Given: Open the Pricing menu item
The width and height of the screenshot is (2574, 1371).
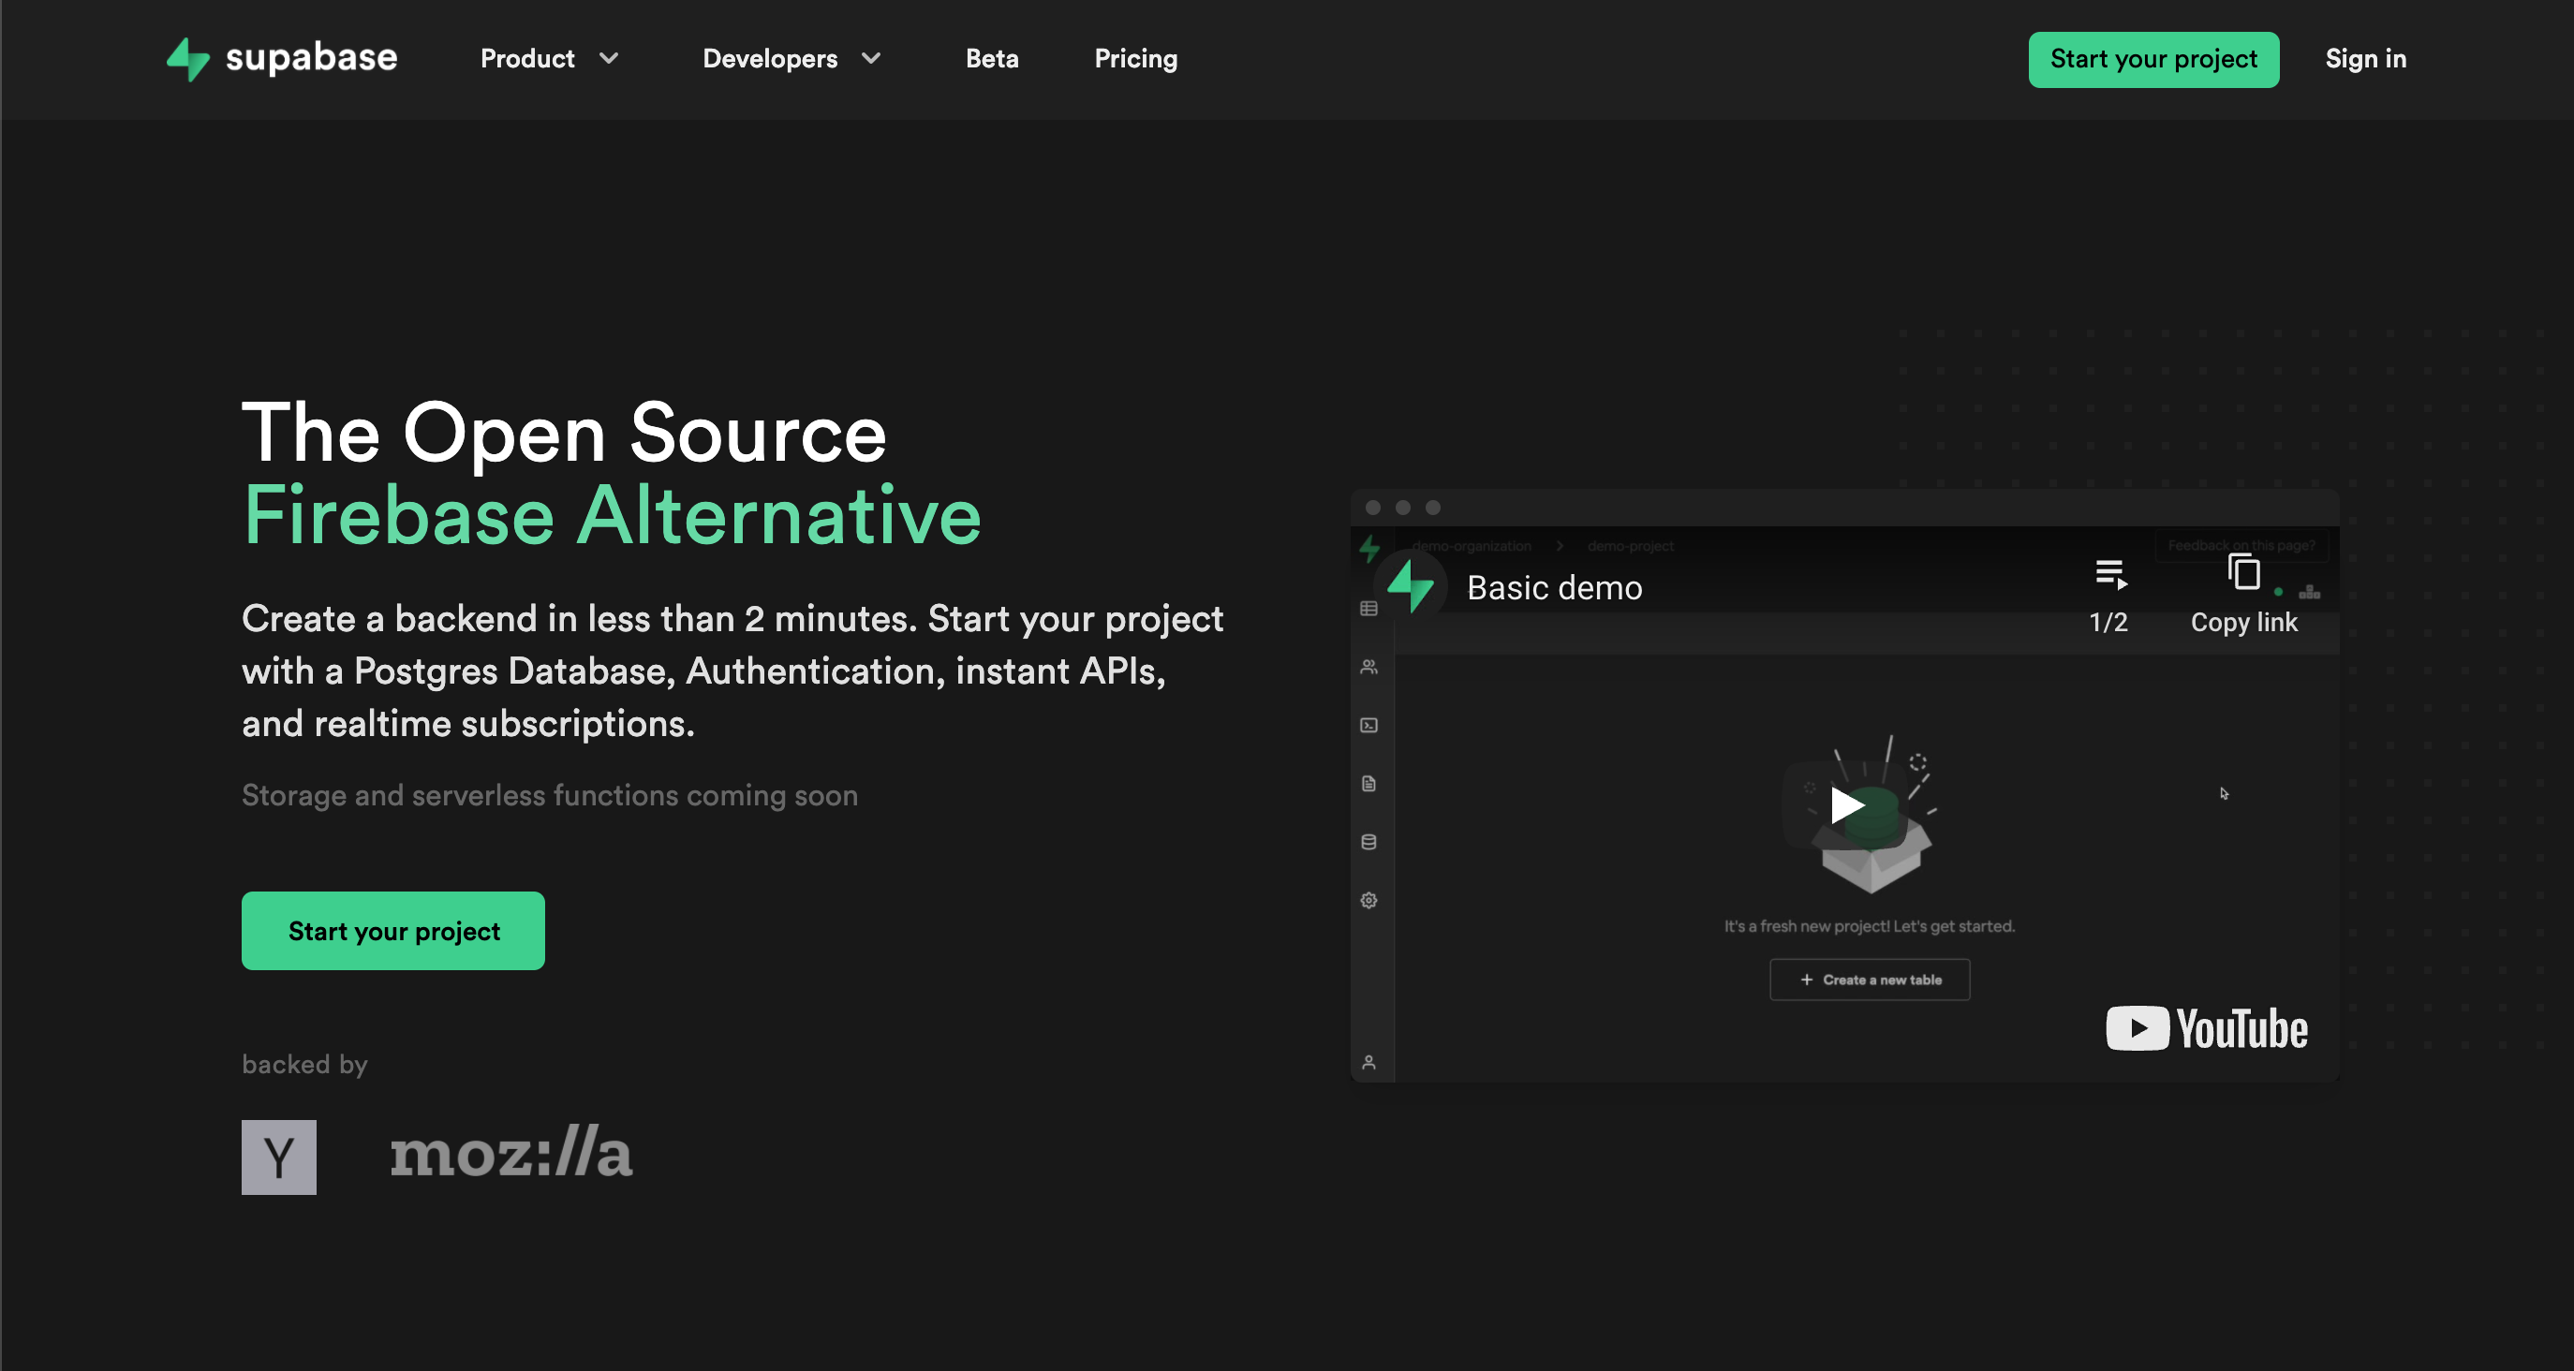Looking at the screenshot, I should (x=1136, y=59).
